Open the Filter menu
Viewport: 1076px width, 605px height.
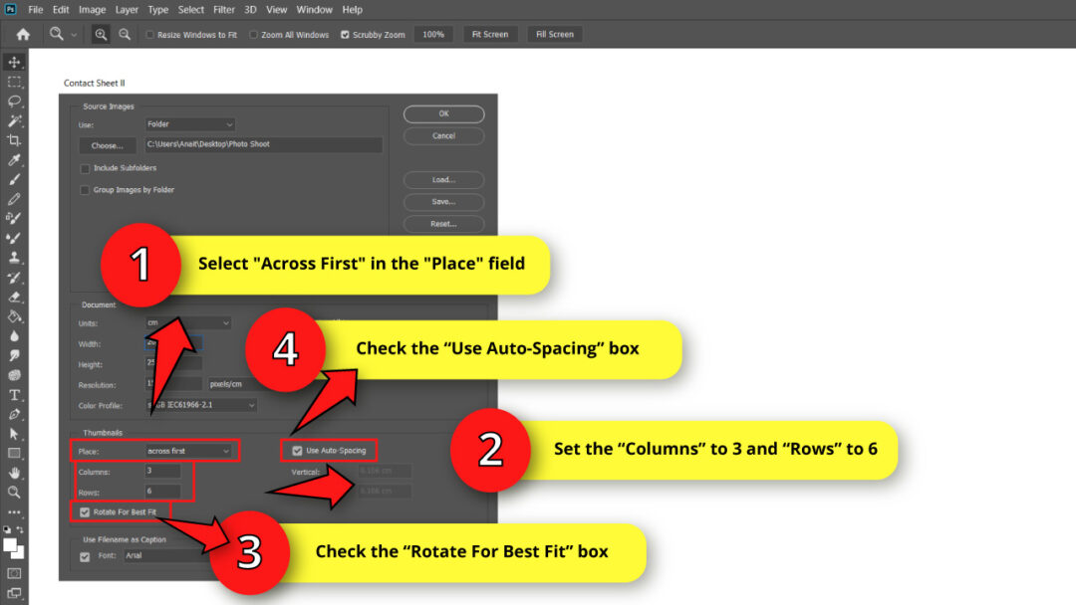point(223,9)
